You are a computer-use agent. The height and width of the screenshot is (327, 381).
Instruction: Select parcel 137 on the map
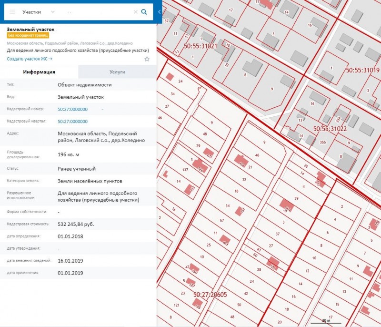coord(185,170)
